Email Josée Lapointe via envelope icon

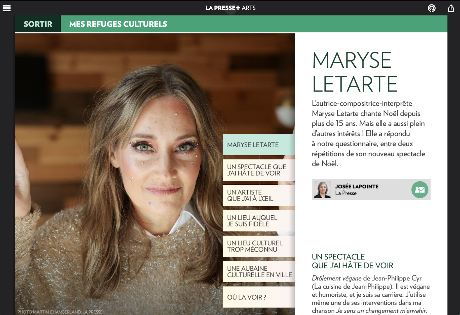click(420, 190)
